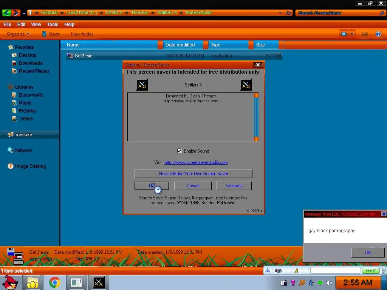The height and width of the screenshot is (290, 387).
Task: Click Open in the Explorer toolbar
Action: point(51,34)
